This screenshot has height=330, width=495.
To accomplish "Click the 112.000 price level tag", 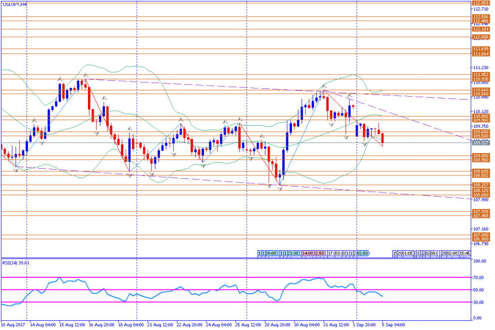I will coord(480,37).
